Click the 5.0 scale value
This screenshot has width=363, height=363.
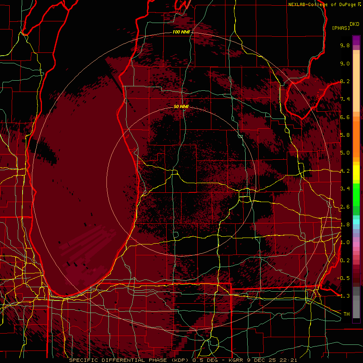click(x=345, y=153)
